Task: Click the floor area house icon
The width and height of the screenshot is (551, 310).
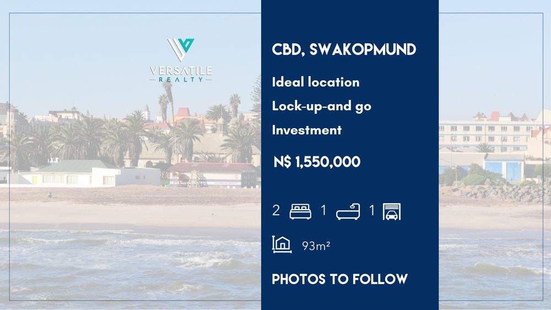Action: coord(282,244)
